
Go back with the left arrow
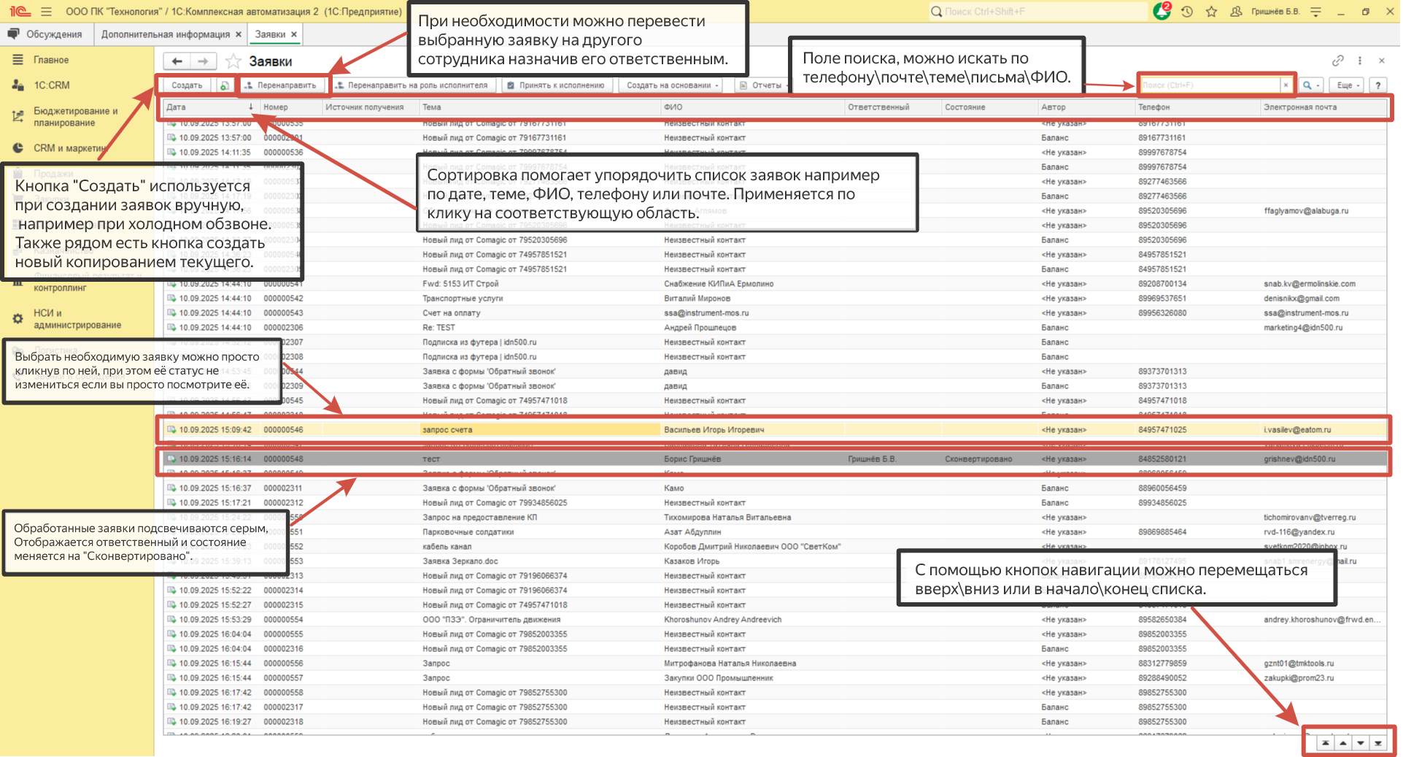point(177,61)
